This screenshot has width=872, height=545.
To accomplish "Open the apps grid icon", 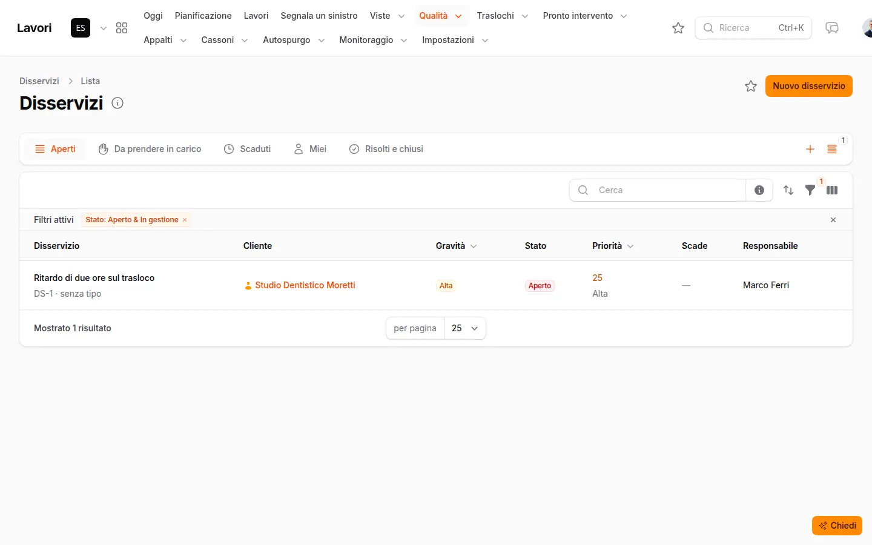I will pyautogui.click(x=122, y=28).
